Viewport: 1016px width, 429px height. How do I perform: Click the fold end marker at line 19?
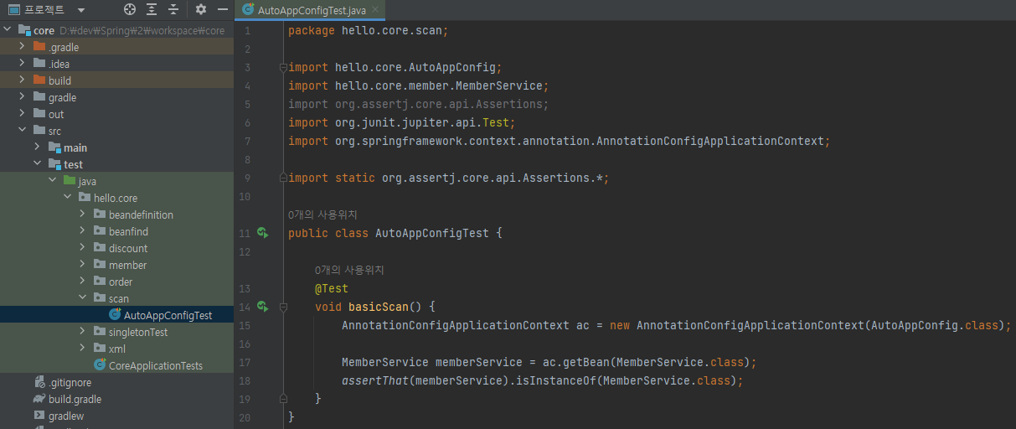pyautogui.click(x=283, y=398)
